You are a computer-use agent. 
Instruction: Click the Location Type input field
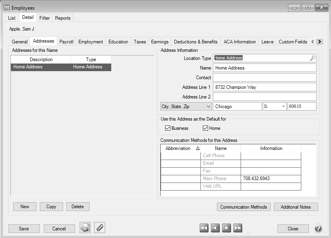(264, 58)
